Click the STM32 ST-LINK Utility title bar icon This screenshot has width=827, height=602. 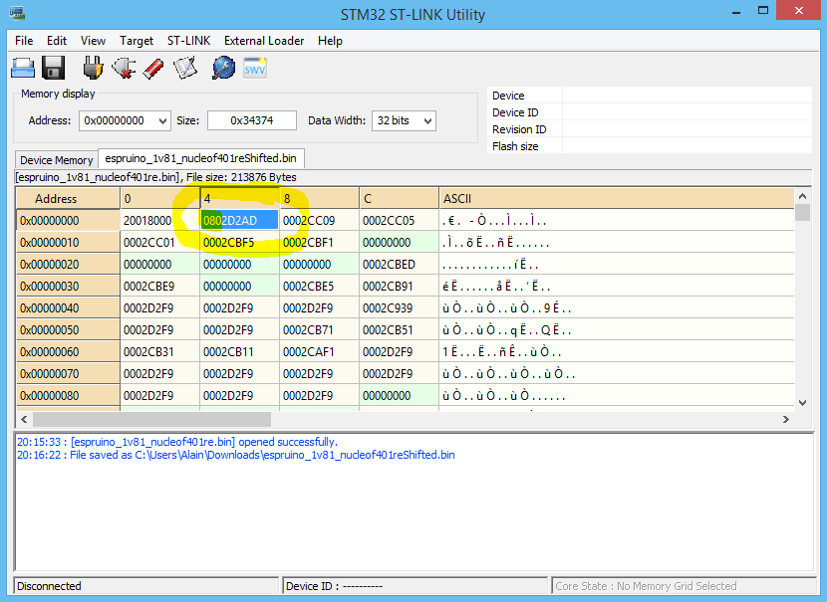[x=16, y=13]
